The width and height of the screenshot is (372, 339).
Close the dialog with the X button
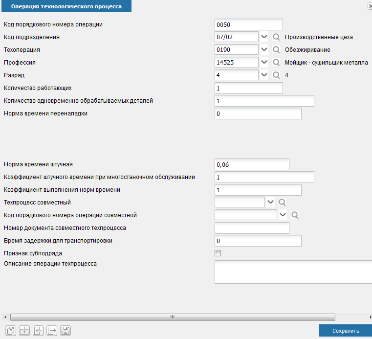click(x=370, y=6)
